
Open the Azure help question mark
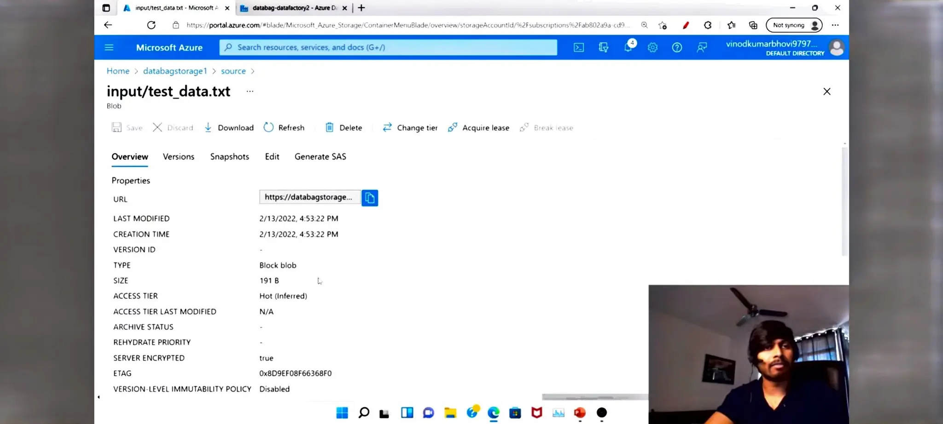click(677, 47)
